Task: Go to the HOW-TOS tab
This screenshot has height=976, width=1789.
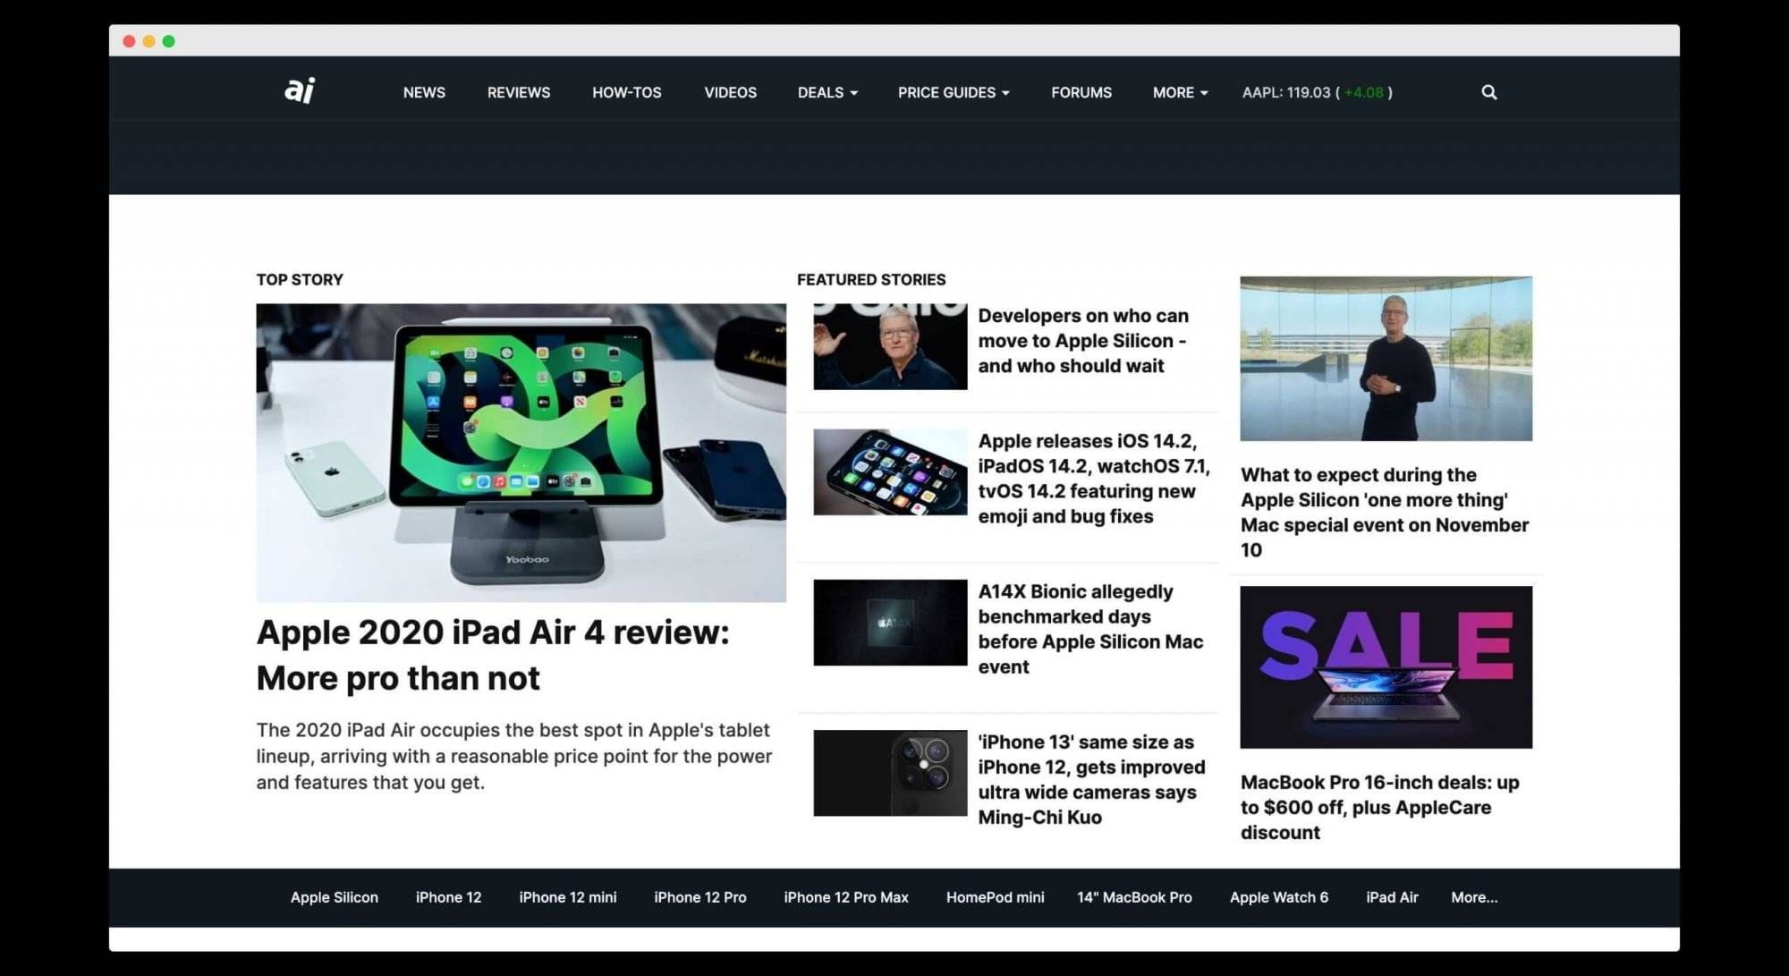Action: click(x=626, y=92)
